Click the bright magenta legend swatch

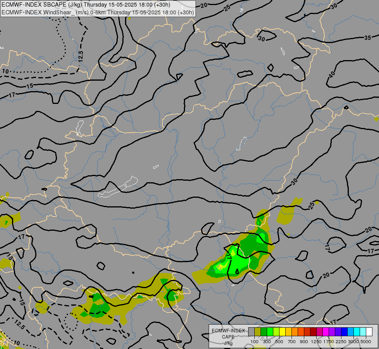coord(326,332)
